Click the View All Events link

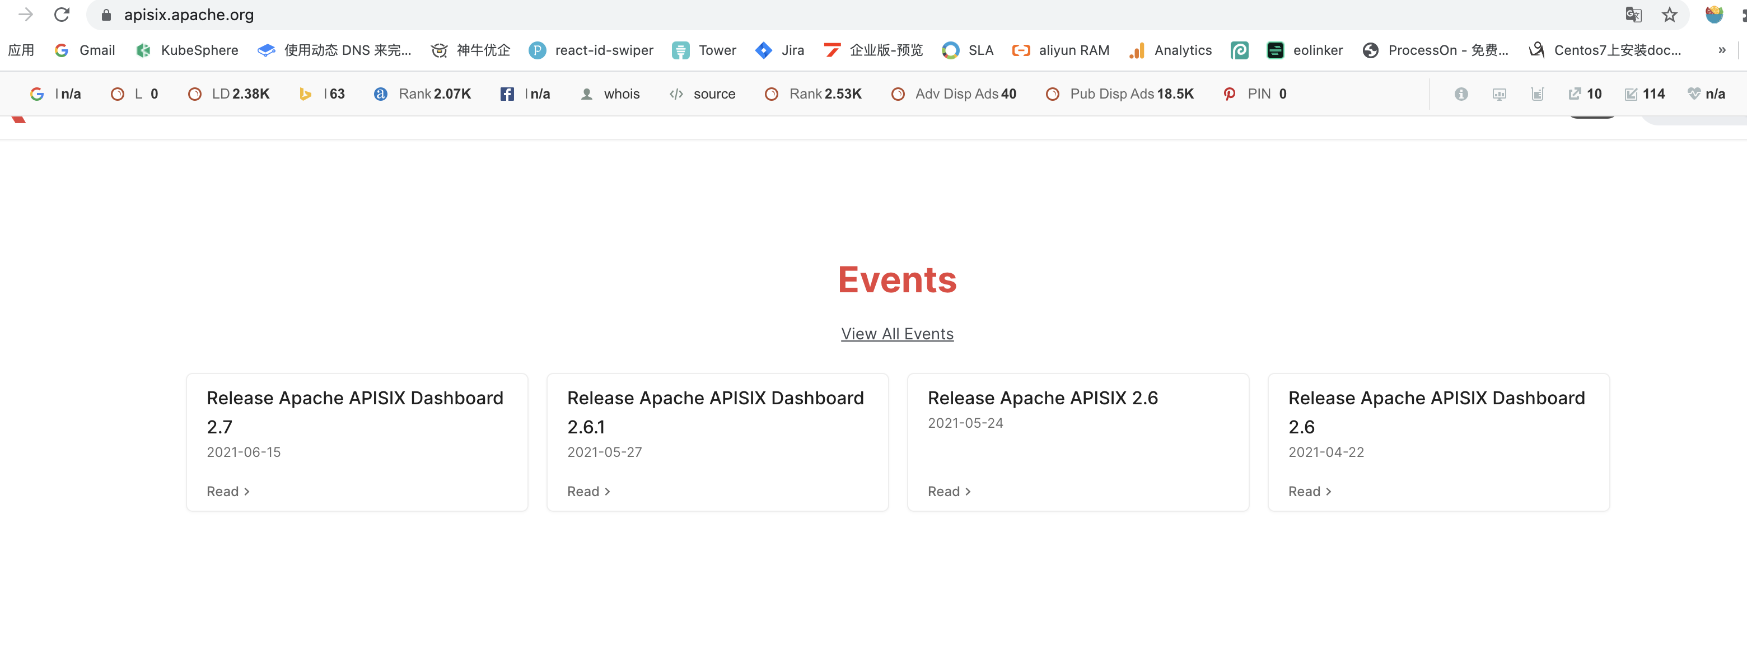click(x=896, y=334)
